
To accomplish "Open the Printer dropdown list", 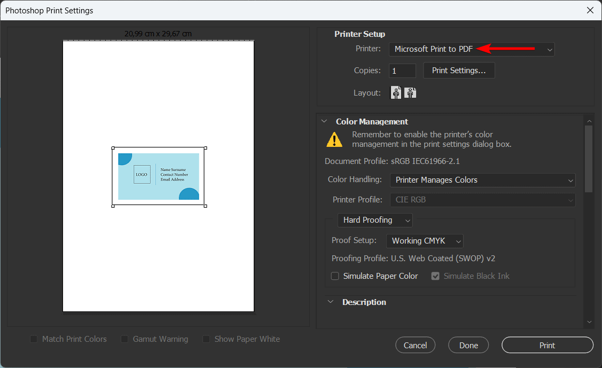I will [472, 49].
